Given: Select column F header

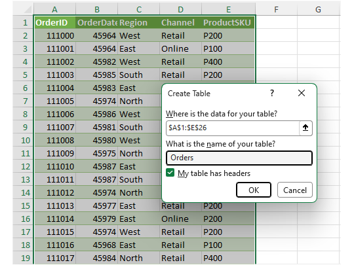Looking at the screenshot, I should [276, 10].
